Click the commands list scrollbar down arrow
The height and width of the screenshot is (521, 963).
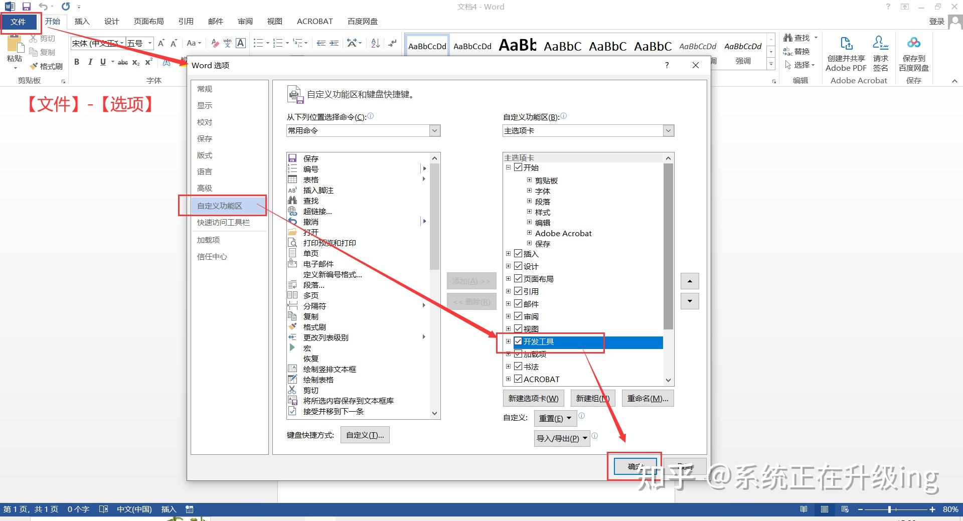[434, 414]
